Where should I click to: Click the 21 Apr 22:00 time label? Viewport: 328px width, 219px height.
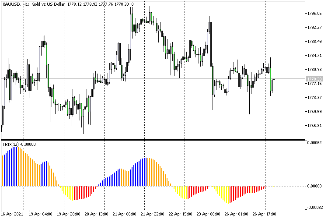click(x=152, y=214)
